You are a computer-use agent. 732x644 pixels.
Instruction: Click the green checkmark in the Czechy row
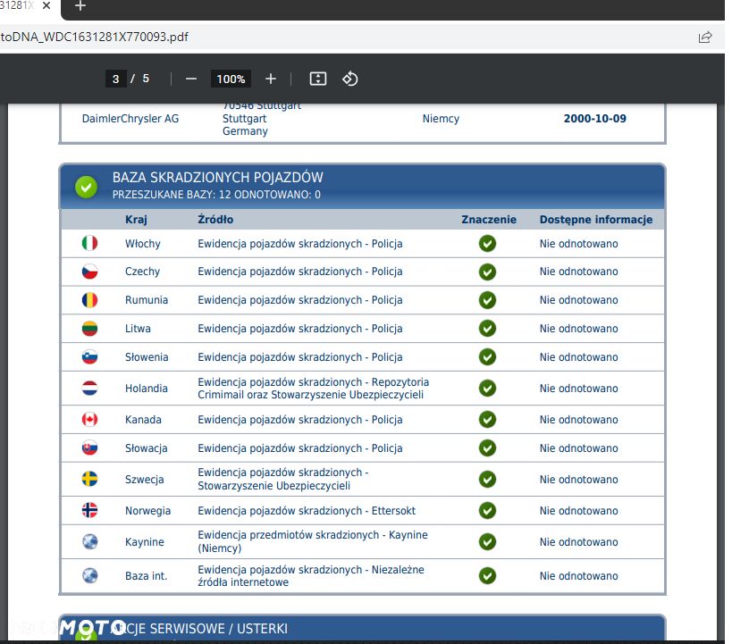(487, 272)
